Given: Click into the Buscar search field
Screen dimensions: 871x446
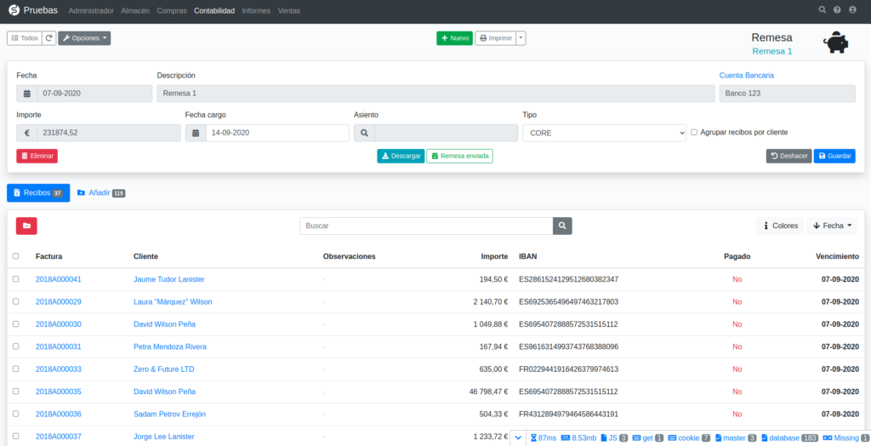Looking at the screenshot, I should coord(425,226).
